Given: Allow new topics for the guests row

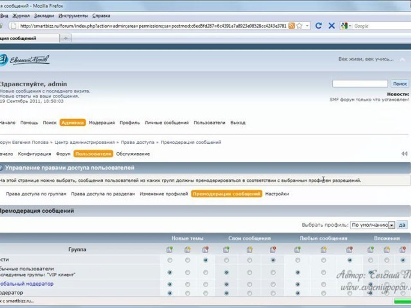Looking at the screenshot, I should (x=170, y=260).
